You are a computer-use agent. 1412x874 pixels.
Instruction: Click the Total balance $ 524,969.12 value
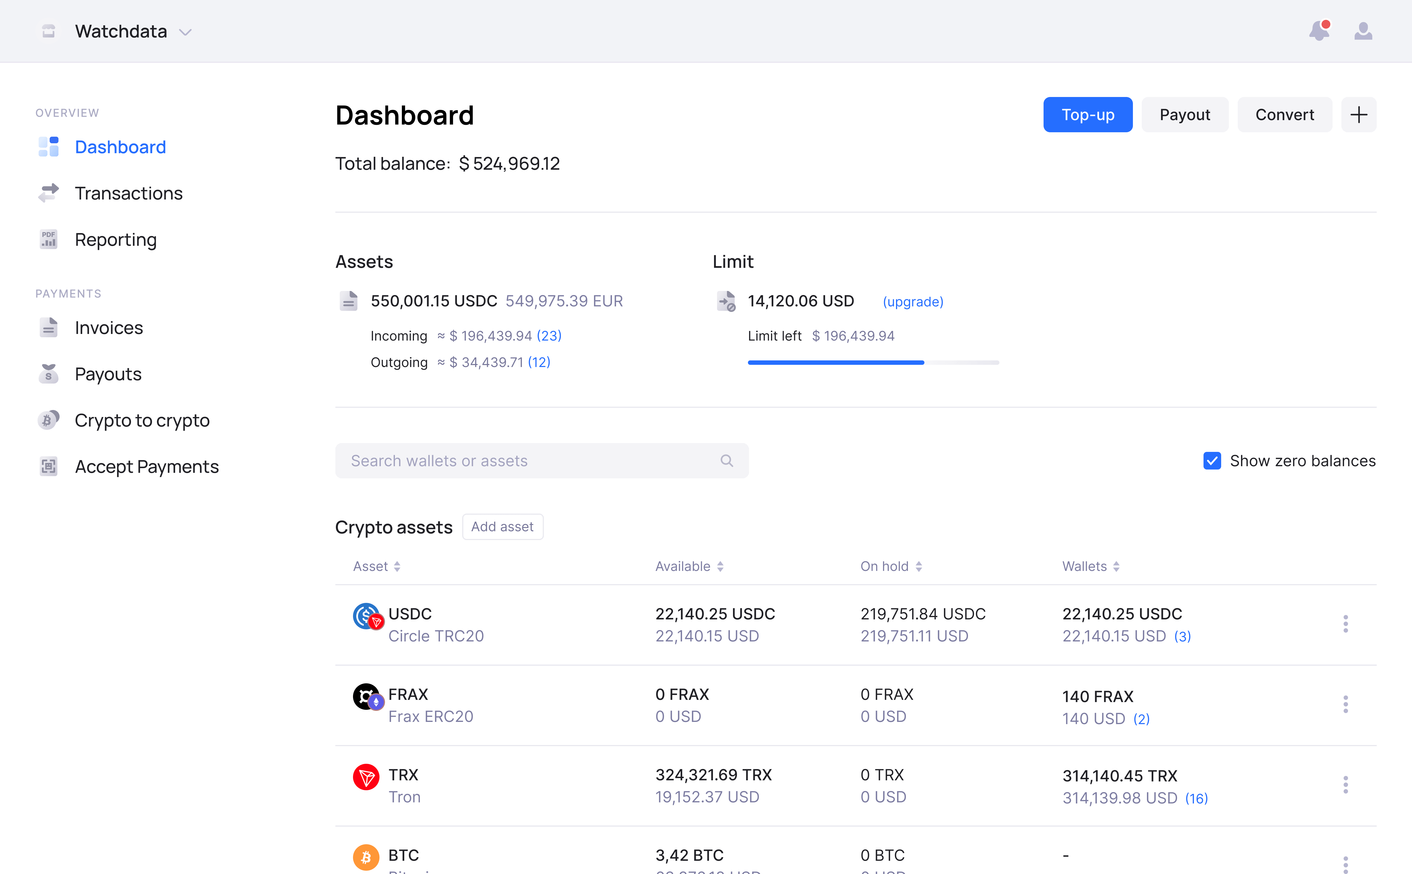(x=510, y=164)
